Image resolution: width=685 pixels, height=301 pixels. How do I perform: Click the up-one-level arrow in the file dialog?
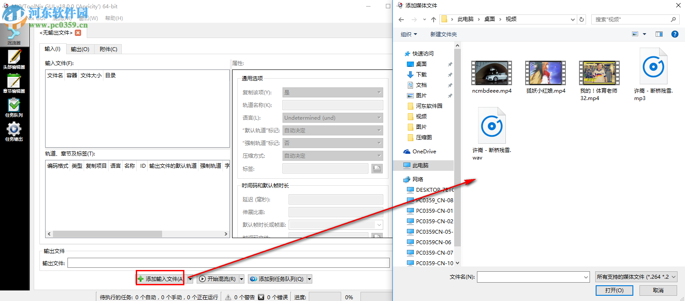(x=434, y=19)
